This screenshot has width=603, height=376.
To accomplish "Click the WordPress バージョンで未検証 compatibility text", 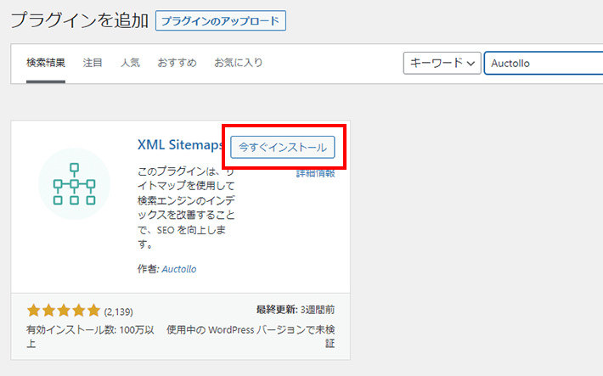I will click(251, 336).
